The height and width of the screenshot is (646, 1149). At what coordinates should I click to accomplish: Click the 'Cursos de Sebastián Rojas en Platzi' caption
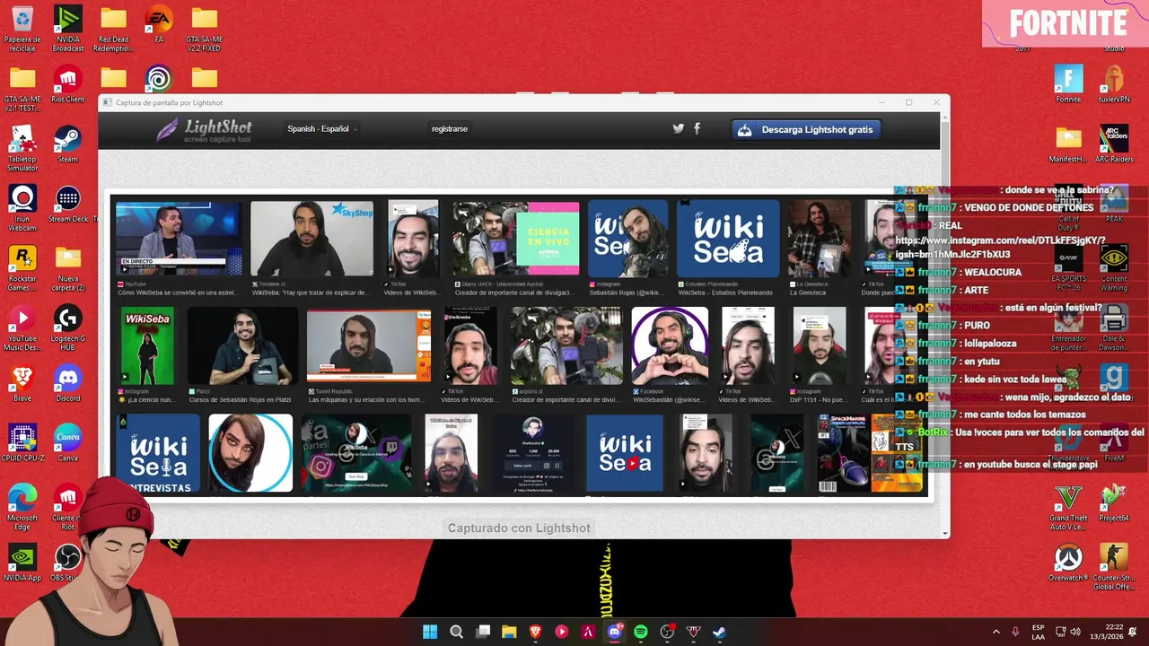pos(240,400)
